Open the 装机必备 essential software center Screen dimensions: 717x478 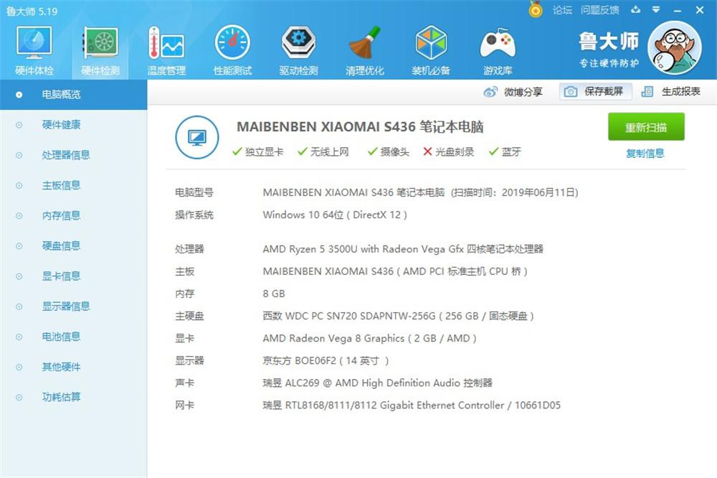(x=431, y=47)
